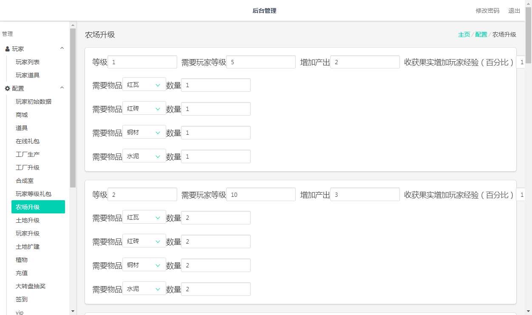Screen dimensions: 532x315
Task: Open the 红瓦 dropdown in level 1
Action: click(x=144, y=85)
